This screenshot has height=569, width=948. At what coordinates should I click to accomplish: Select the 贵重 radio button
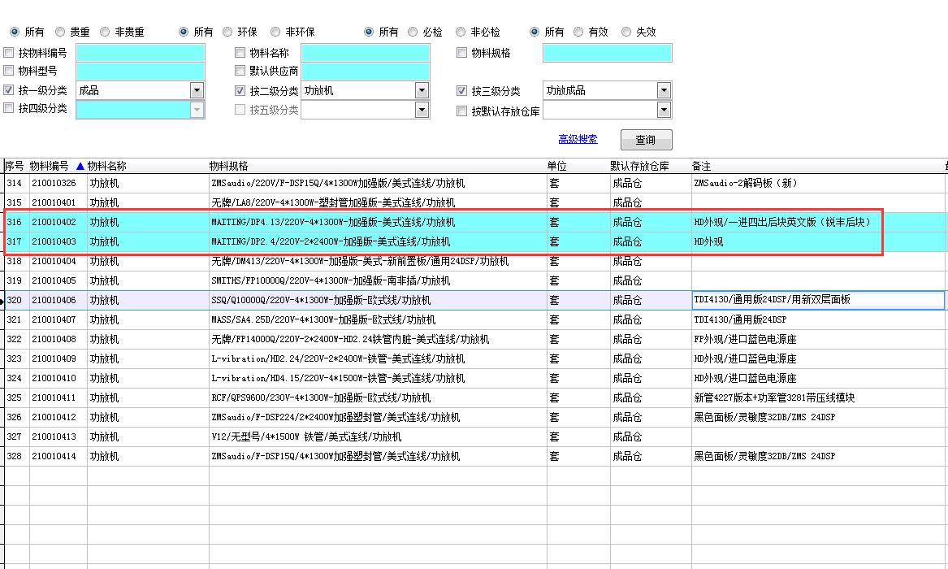60,32
